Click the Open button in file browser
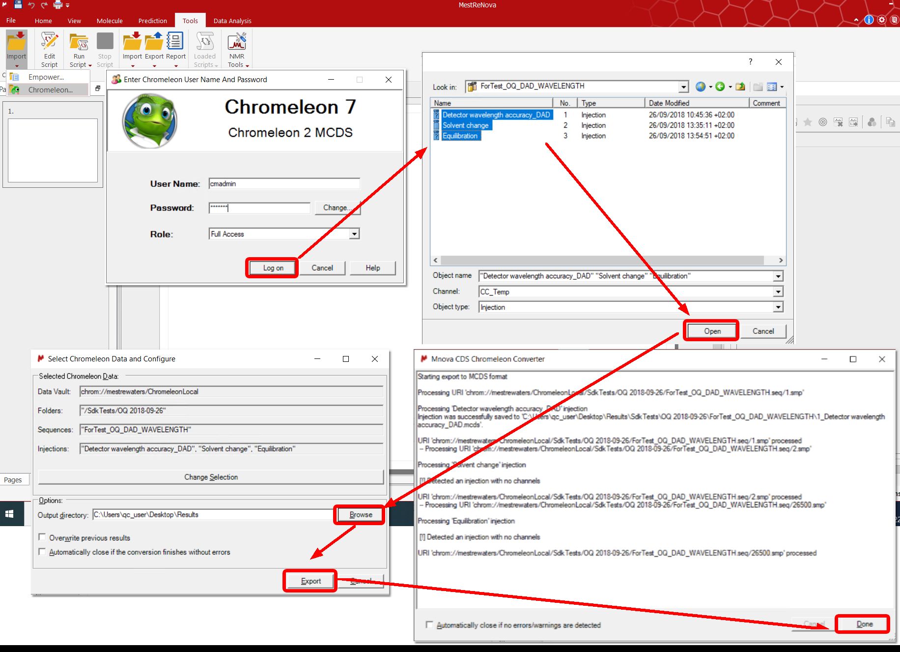 click(x=712, y=331)
